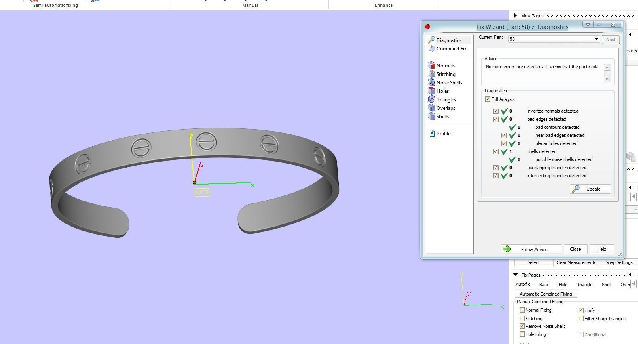Click Update diagnostics button
This screenshot has height=344, width=638.
[590, 189]
